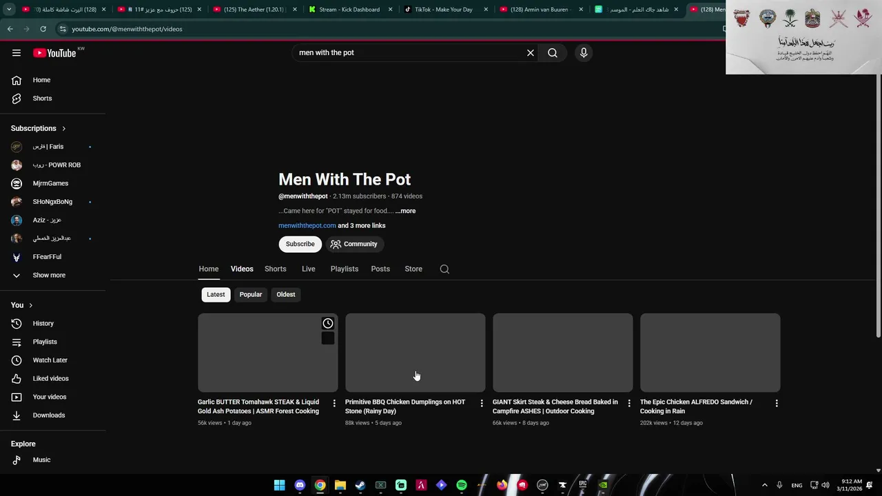
Task: Select the channel Videos tab
Action: tap(242, 269)
